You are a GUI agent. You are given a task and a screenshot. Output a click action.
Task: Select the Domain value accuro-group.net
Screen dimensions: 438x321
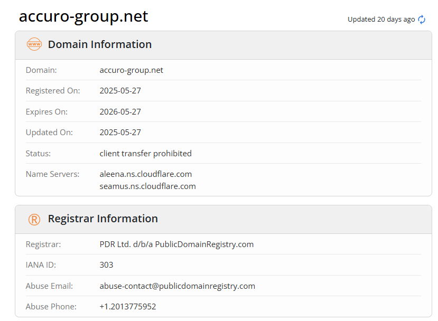click(x=131, y=70)
